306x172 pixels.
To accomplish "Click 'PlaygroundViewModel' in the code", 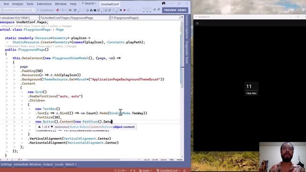I will pos(70,58).
